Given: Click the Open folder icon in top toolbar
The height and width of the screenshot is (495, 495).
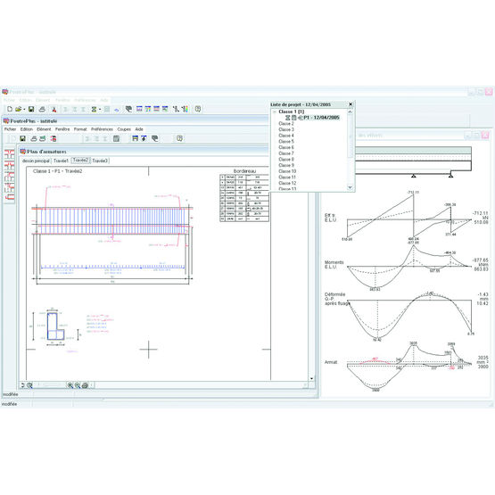Looking at the screenshot, I should point(19,109).
